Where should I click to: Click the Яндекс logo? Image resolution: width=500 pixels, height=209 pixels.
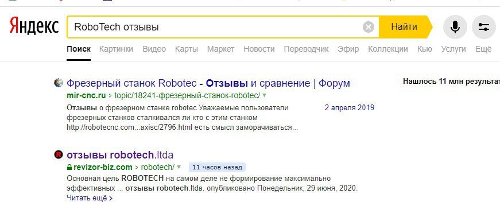pyautogui.click(x=34, y=26)
